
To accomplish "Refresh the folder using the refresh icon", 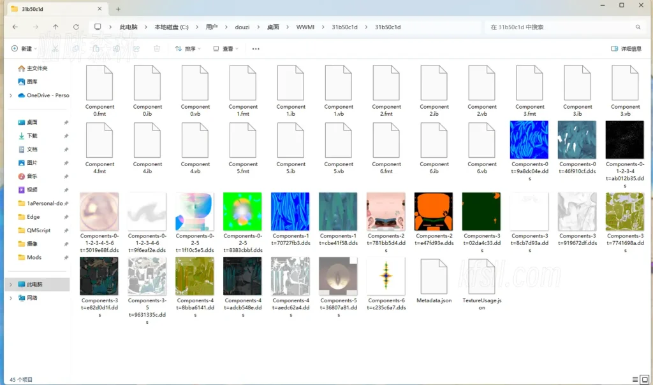I will (76, 27).
